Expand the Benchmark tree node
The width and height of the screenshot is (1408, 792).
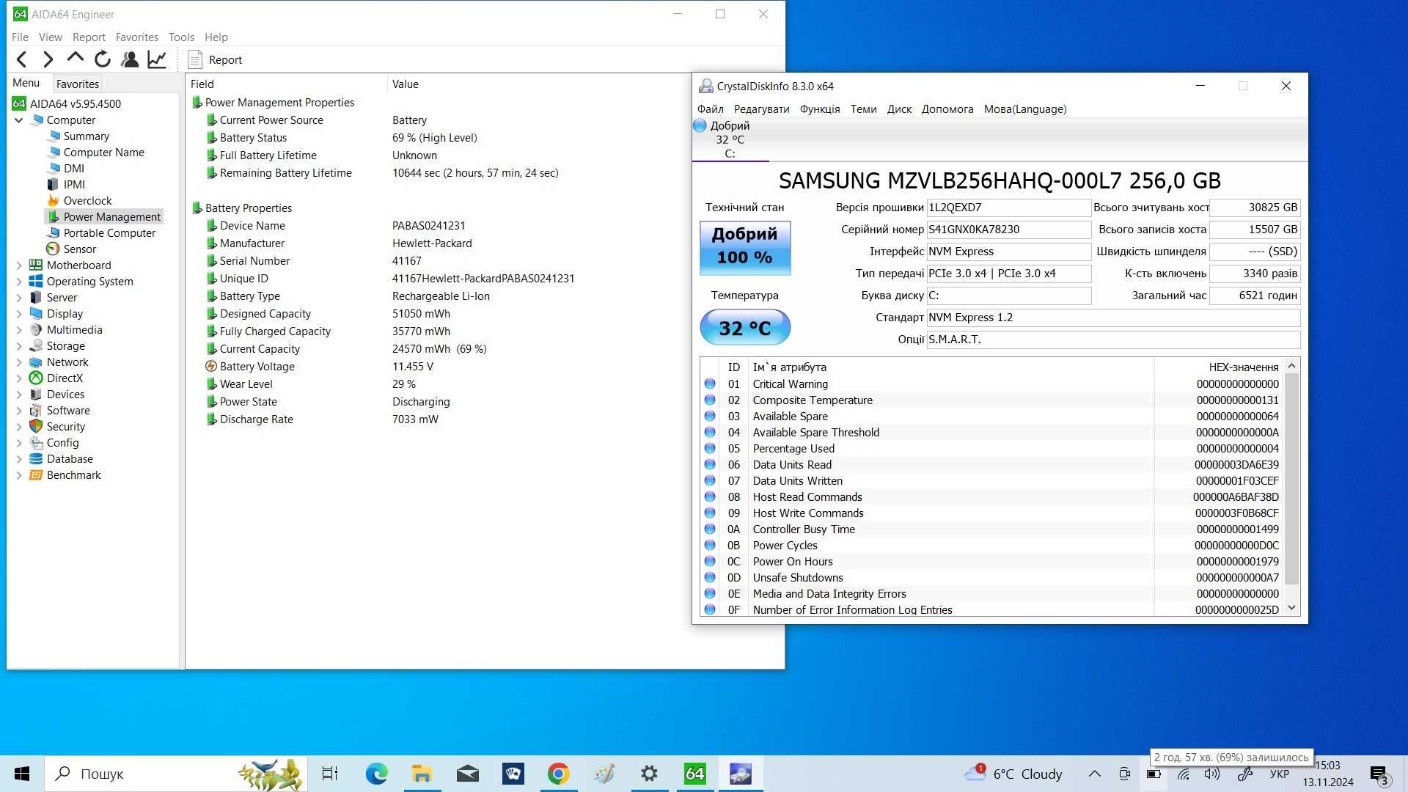[19, 475]
